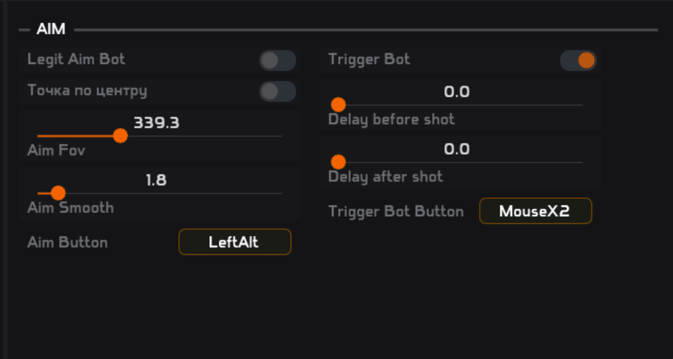
Task: Click the AIM section header
Action: tap(51, 29)
